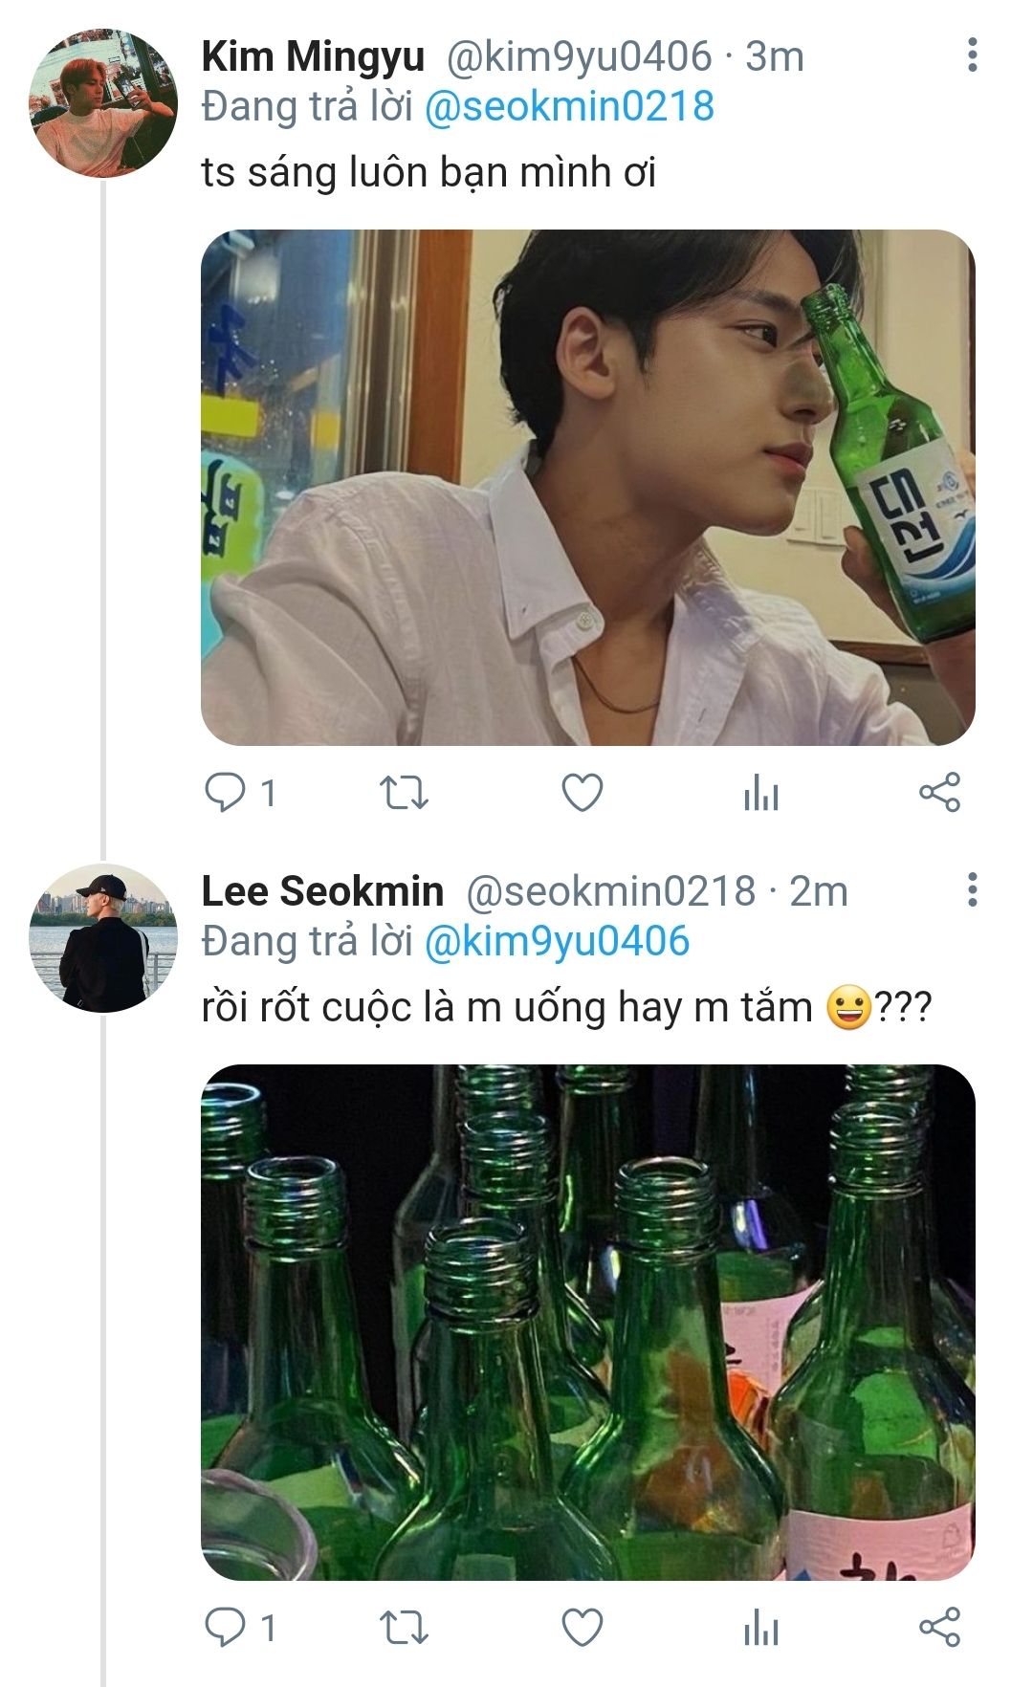Viewport: 1033px width, 1687px height.
Task: Open more options for Lee Seokmin's tweet
Action: tap(972, 889)
